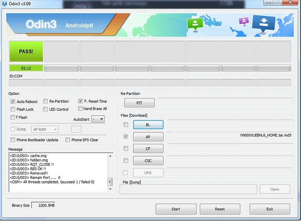Viewport: 301px width, 221px height.
Task: Click the PIT file path field
Action: (225, 103)
